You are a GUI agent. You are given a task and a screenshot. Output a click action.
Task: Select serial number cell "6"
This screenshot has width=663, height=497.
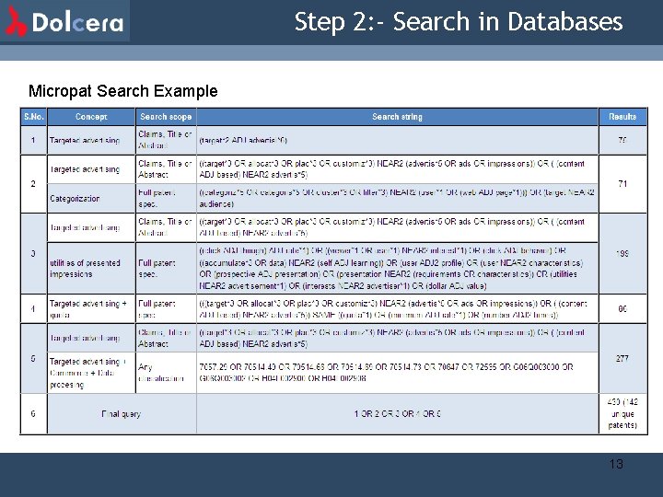33,414
